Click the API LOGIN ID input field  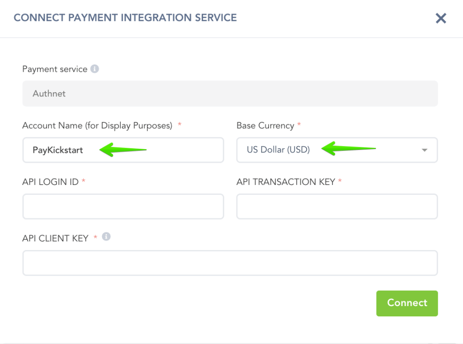click(123, 207)
